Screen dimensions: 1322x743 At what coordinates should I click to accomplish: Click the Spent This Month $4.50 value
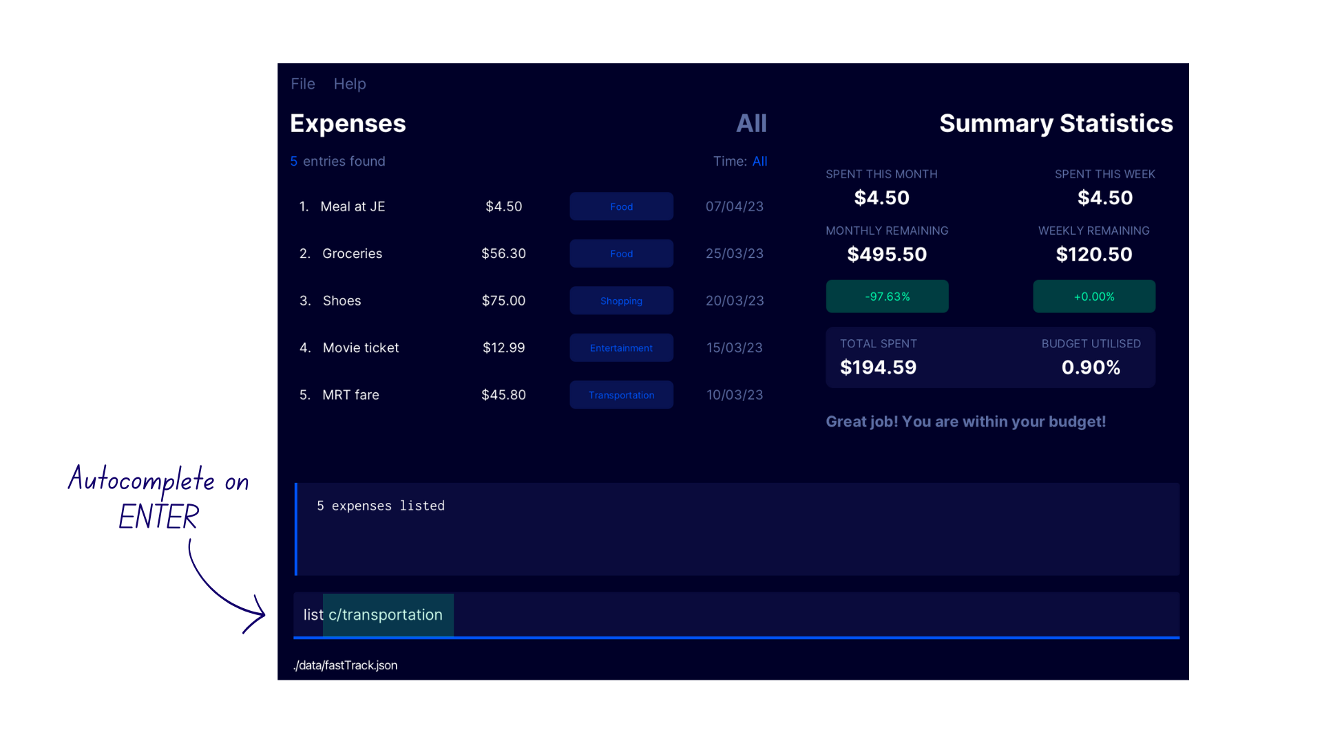[x=881, y=198]
